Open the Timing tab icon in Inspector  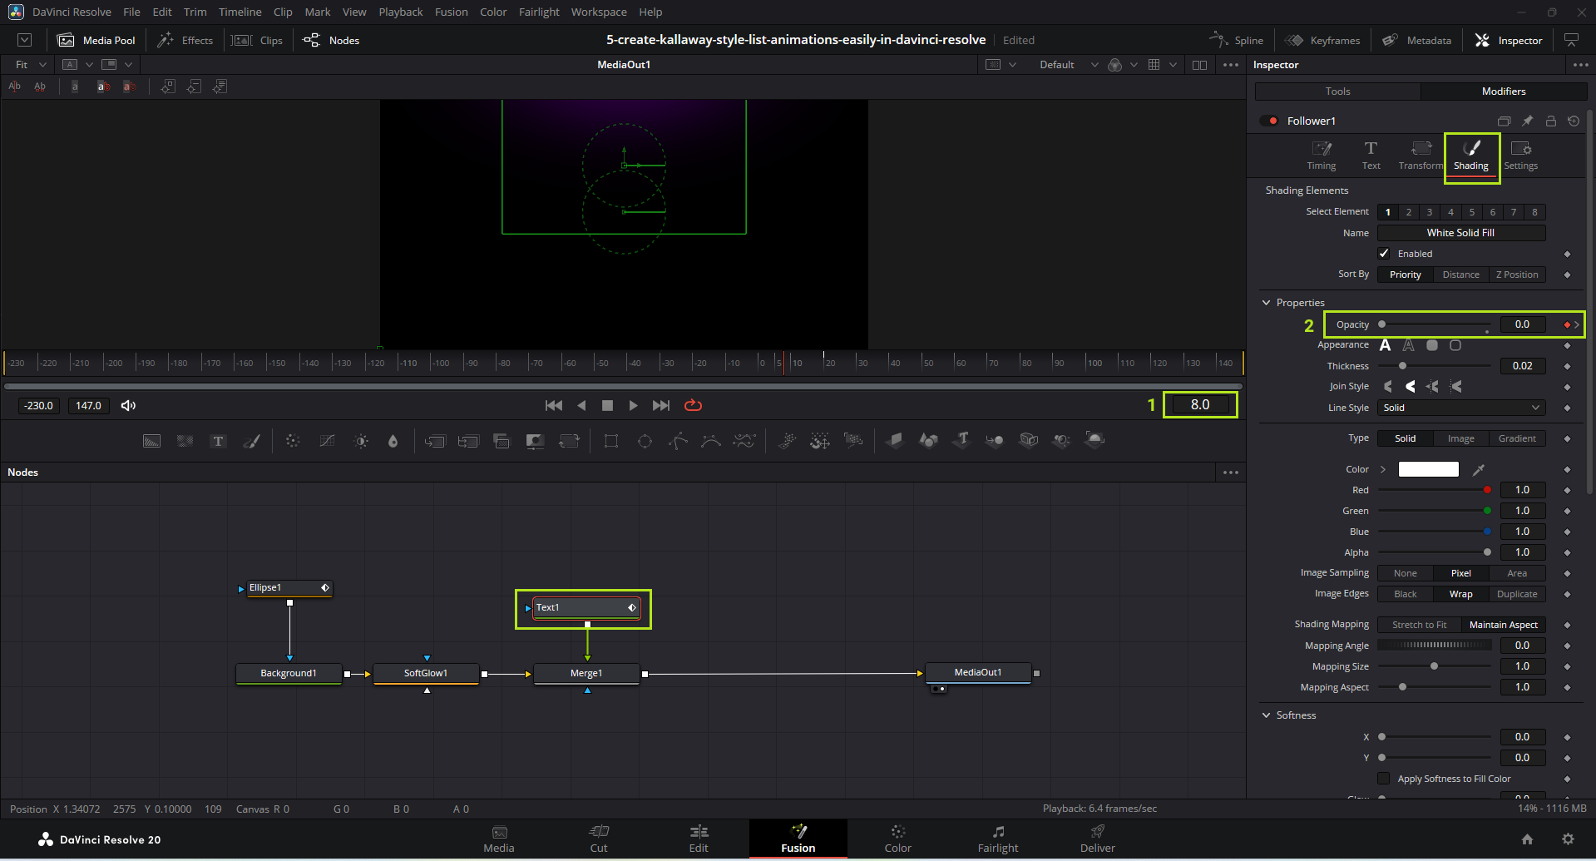[x=1321, y=150]
